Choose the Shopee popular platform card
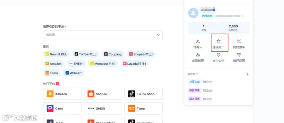Viewport: 284px width, 123px height. coord(103,94)
